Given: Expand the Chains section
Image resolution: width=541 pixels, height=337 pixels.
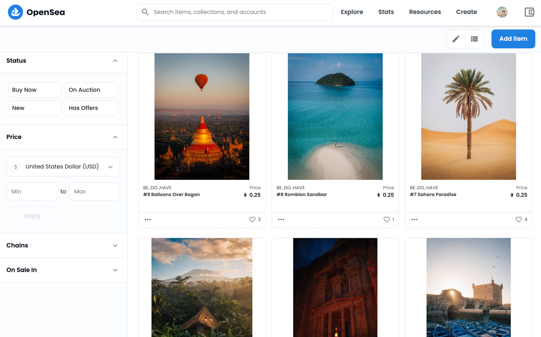Looking at the screenshot, I should [115, 245].
